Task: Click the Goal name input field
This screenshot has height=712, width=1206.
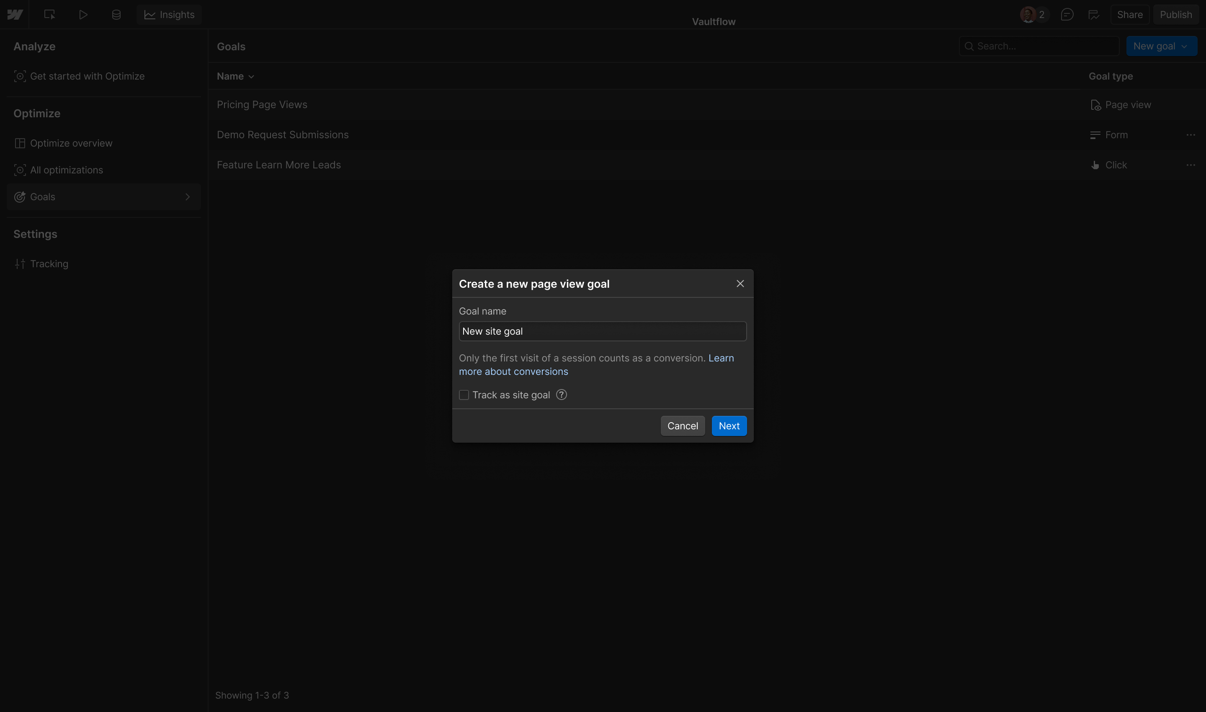Action: pos(603,331)
